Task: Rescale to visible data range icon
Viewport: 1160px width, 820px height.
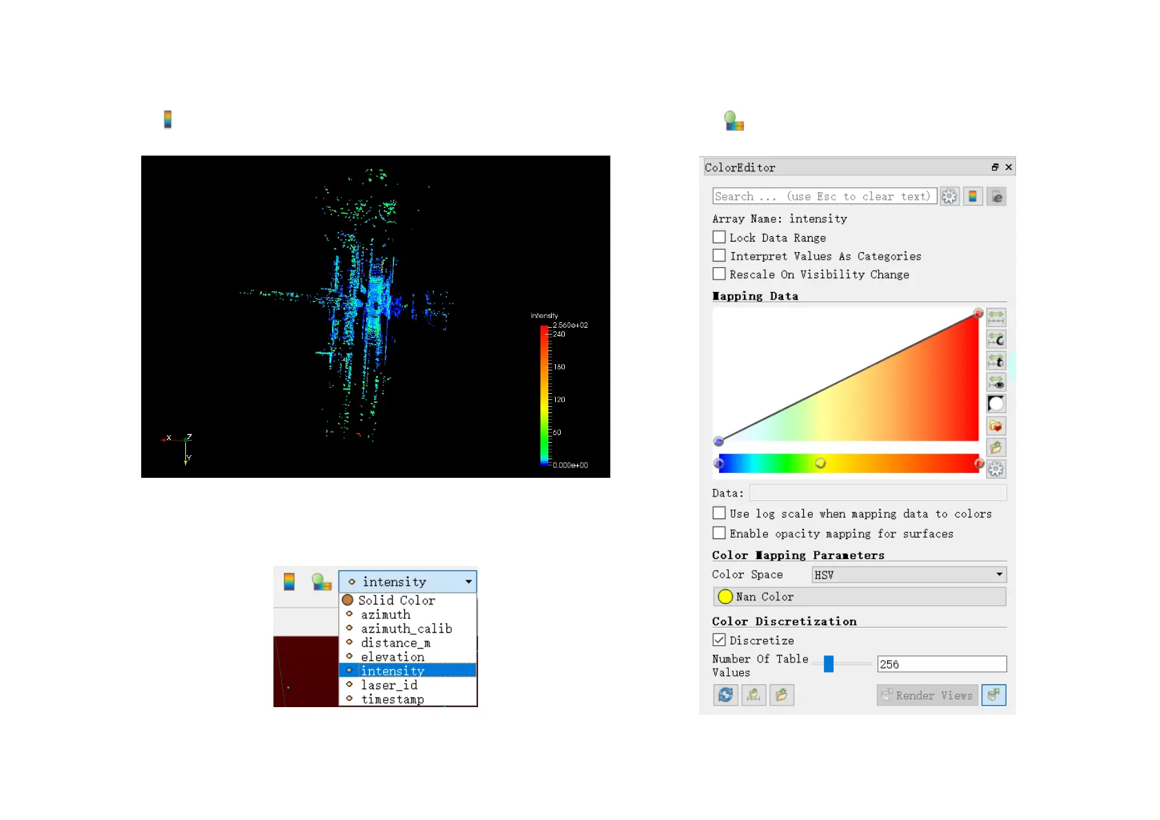Action: (x=996, y=382)
